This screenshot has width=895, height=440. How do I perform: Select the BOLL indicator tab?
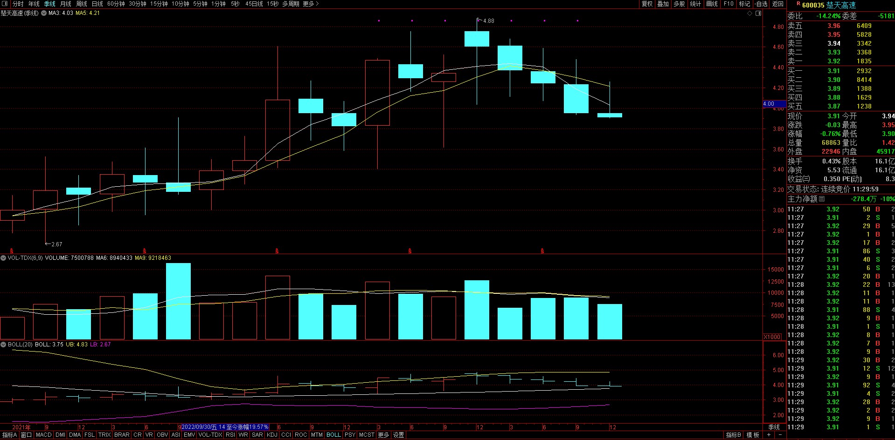point(333,435)
